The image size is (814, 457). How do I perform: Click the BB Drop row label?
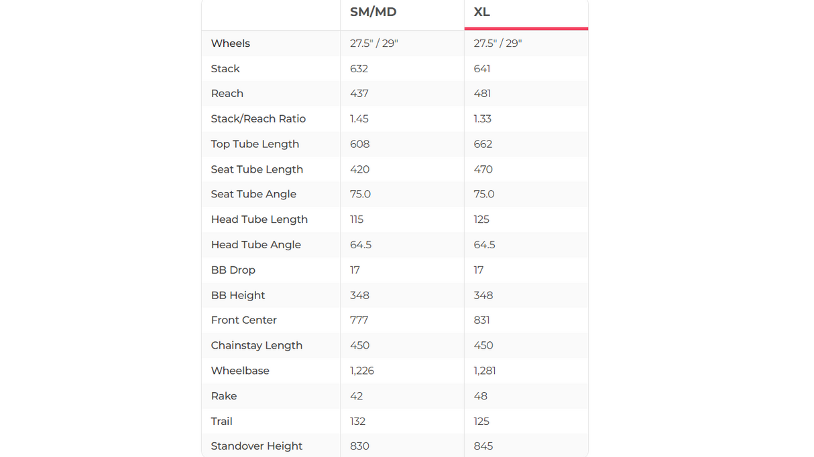coord(233,270)
